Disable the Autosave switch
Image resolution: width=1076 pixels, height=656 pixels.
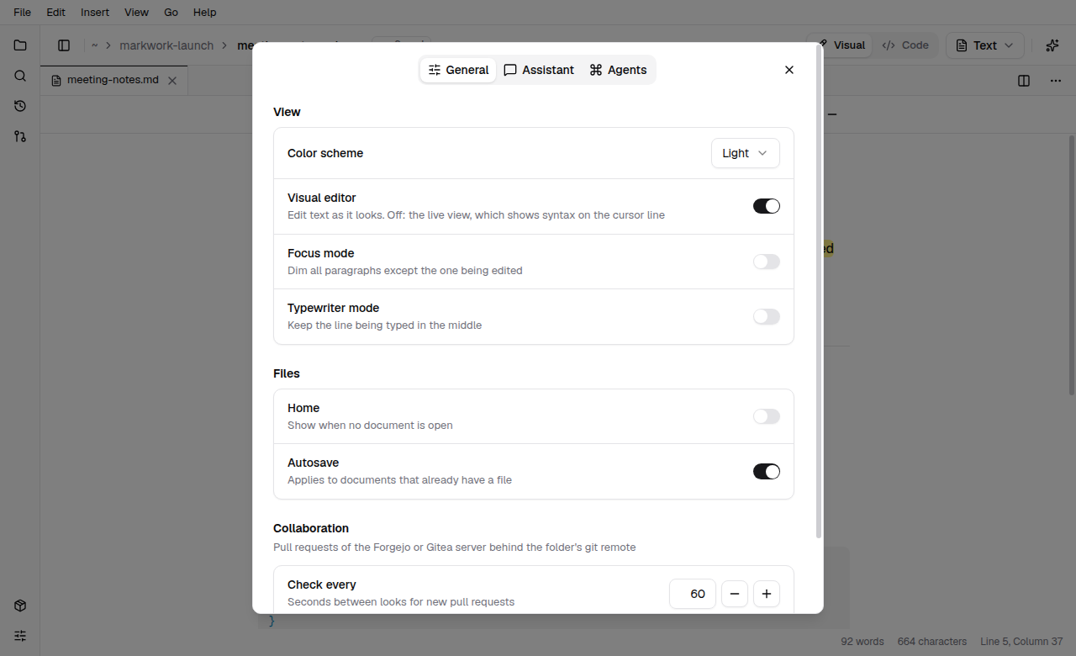click(767, 472)
